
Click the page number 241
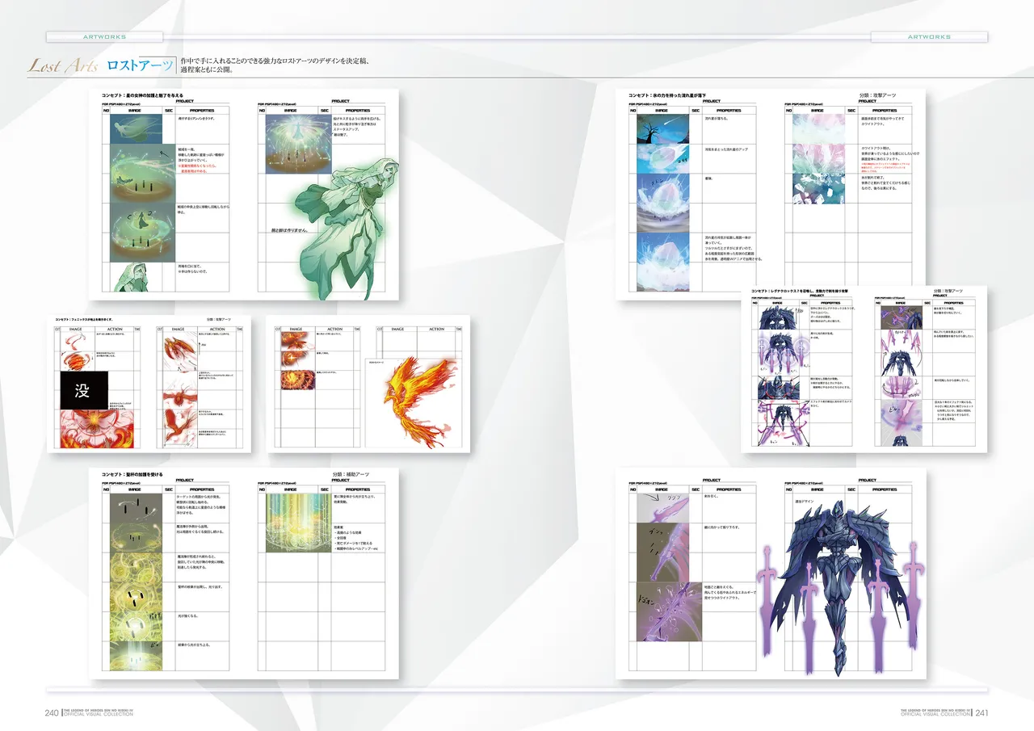click(982, 712)
